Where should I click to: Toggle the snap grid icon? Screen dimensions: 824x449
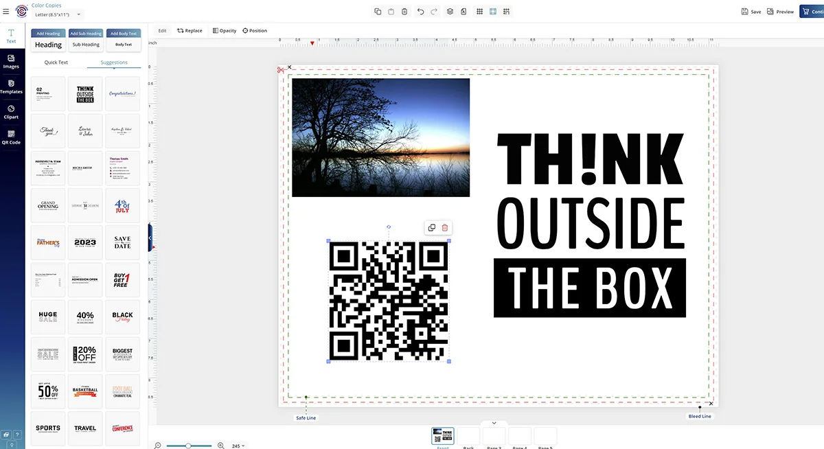pos(506,12)
